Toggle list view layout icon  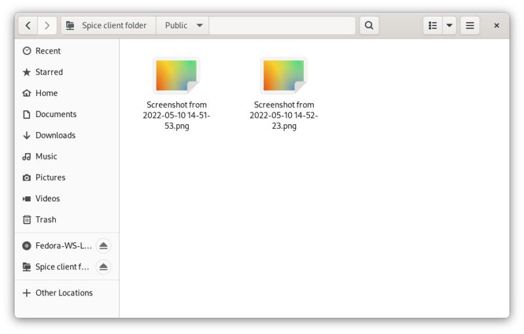coord(432,25)
